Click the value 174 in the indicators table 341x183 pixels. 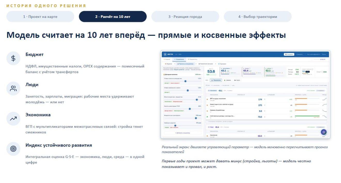pos(260,99)
